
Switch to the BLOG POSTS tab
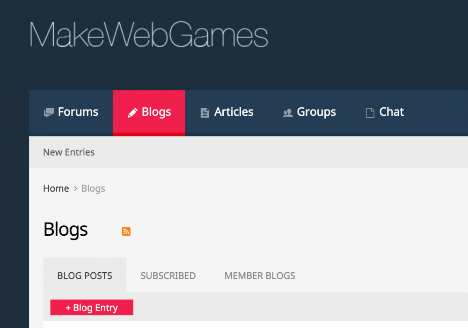pos(85,276)
